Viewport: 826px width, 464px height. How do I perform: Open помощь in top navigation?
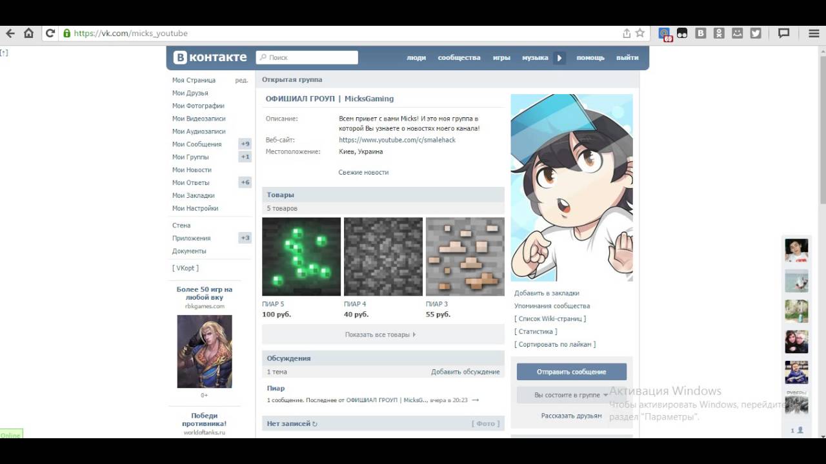[590, 57]
